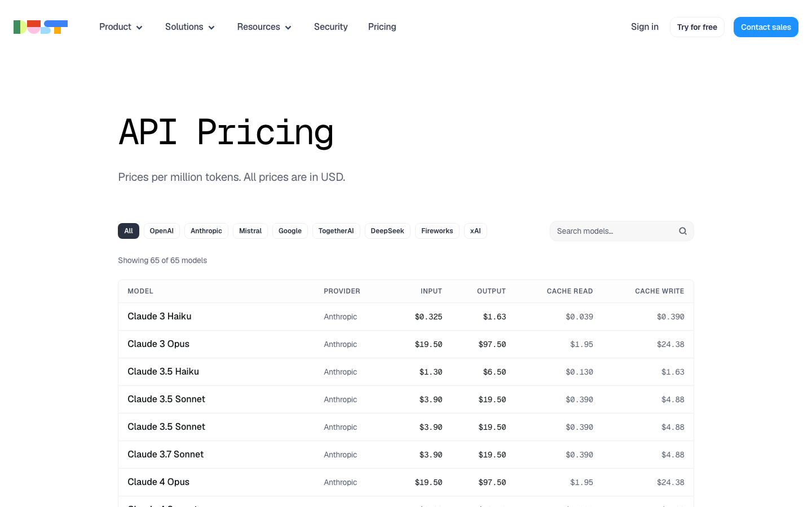Click Claude 4 Opus input price $19.50

(x=429, y=482)
